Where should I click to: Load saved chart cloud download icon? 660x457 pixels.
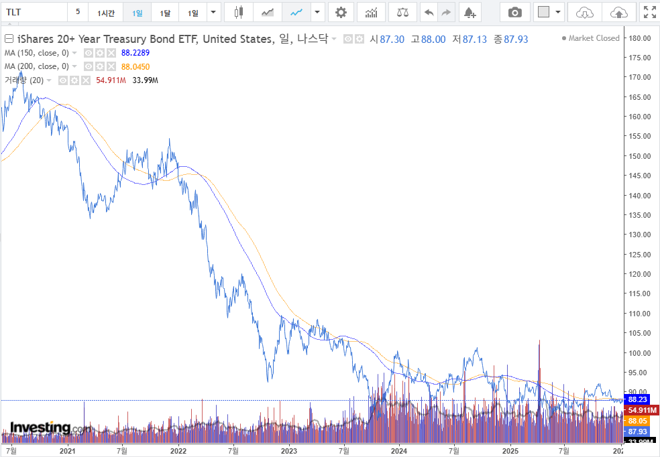click(x=585, y=12)
